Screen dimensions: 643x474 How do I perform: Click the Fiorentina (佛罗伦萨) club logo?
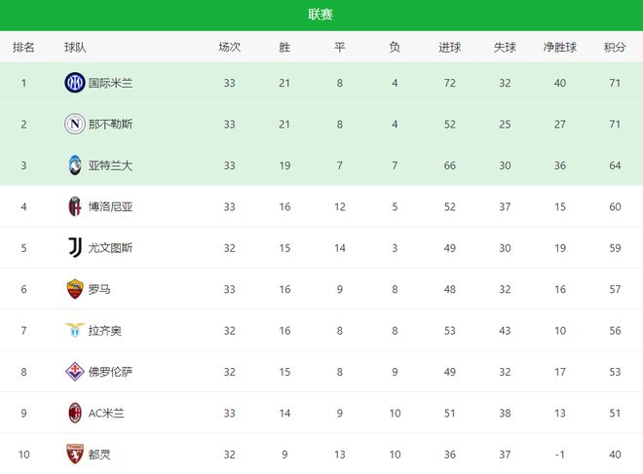(x=74, y=372)
